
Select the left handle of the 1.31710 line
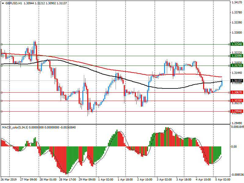pos(2,66)
